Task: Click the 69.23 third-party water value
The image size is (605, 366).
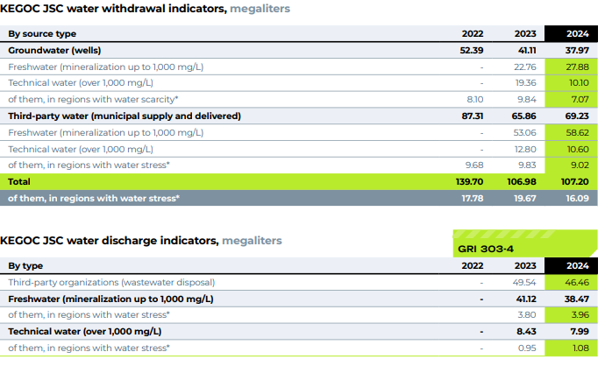Action: [573, 116]
